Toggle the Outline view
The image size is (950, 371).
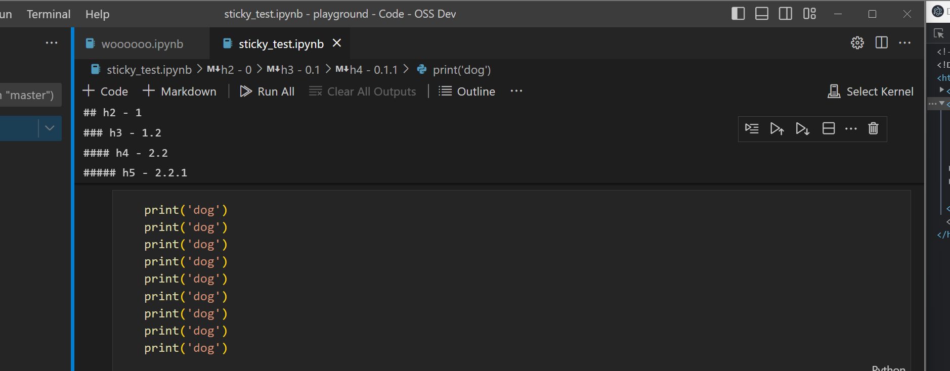(x=467, y=91)
